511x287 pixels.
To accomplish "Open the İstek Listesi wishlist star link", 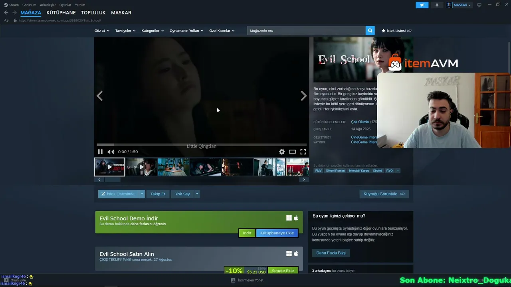I will click(396, 31).
